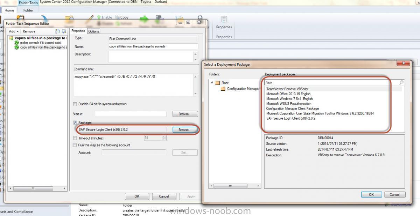Viewport: 420px width, 216px height.
Task: Select the 'make somedir if it doesnt exist' step
Action: click(x=40, y=43)
